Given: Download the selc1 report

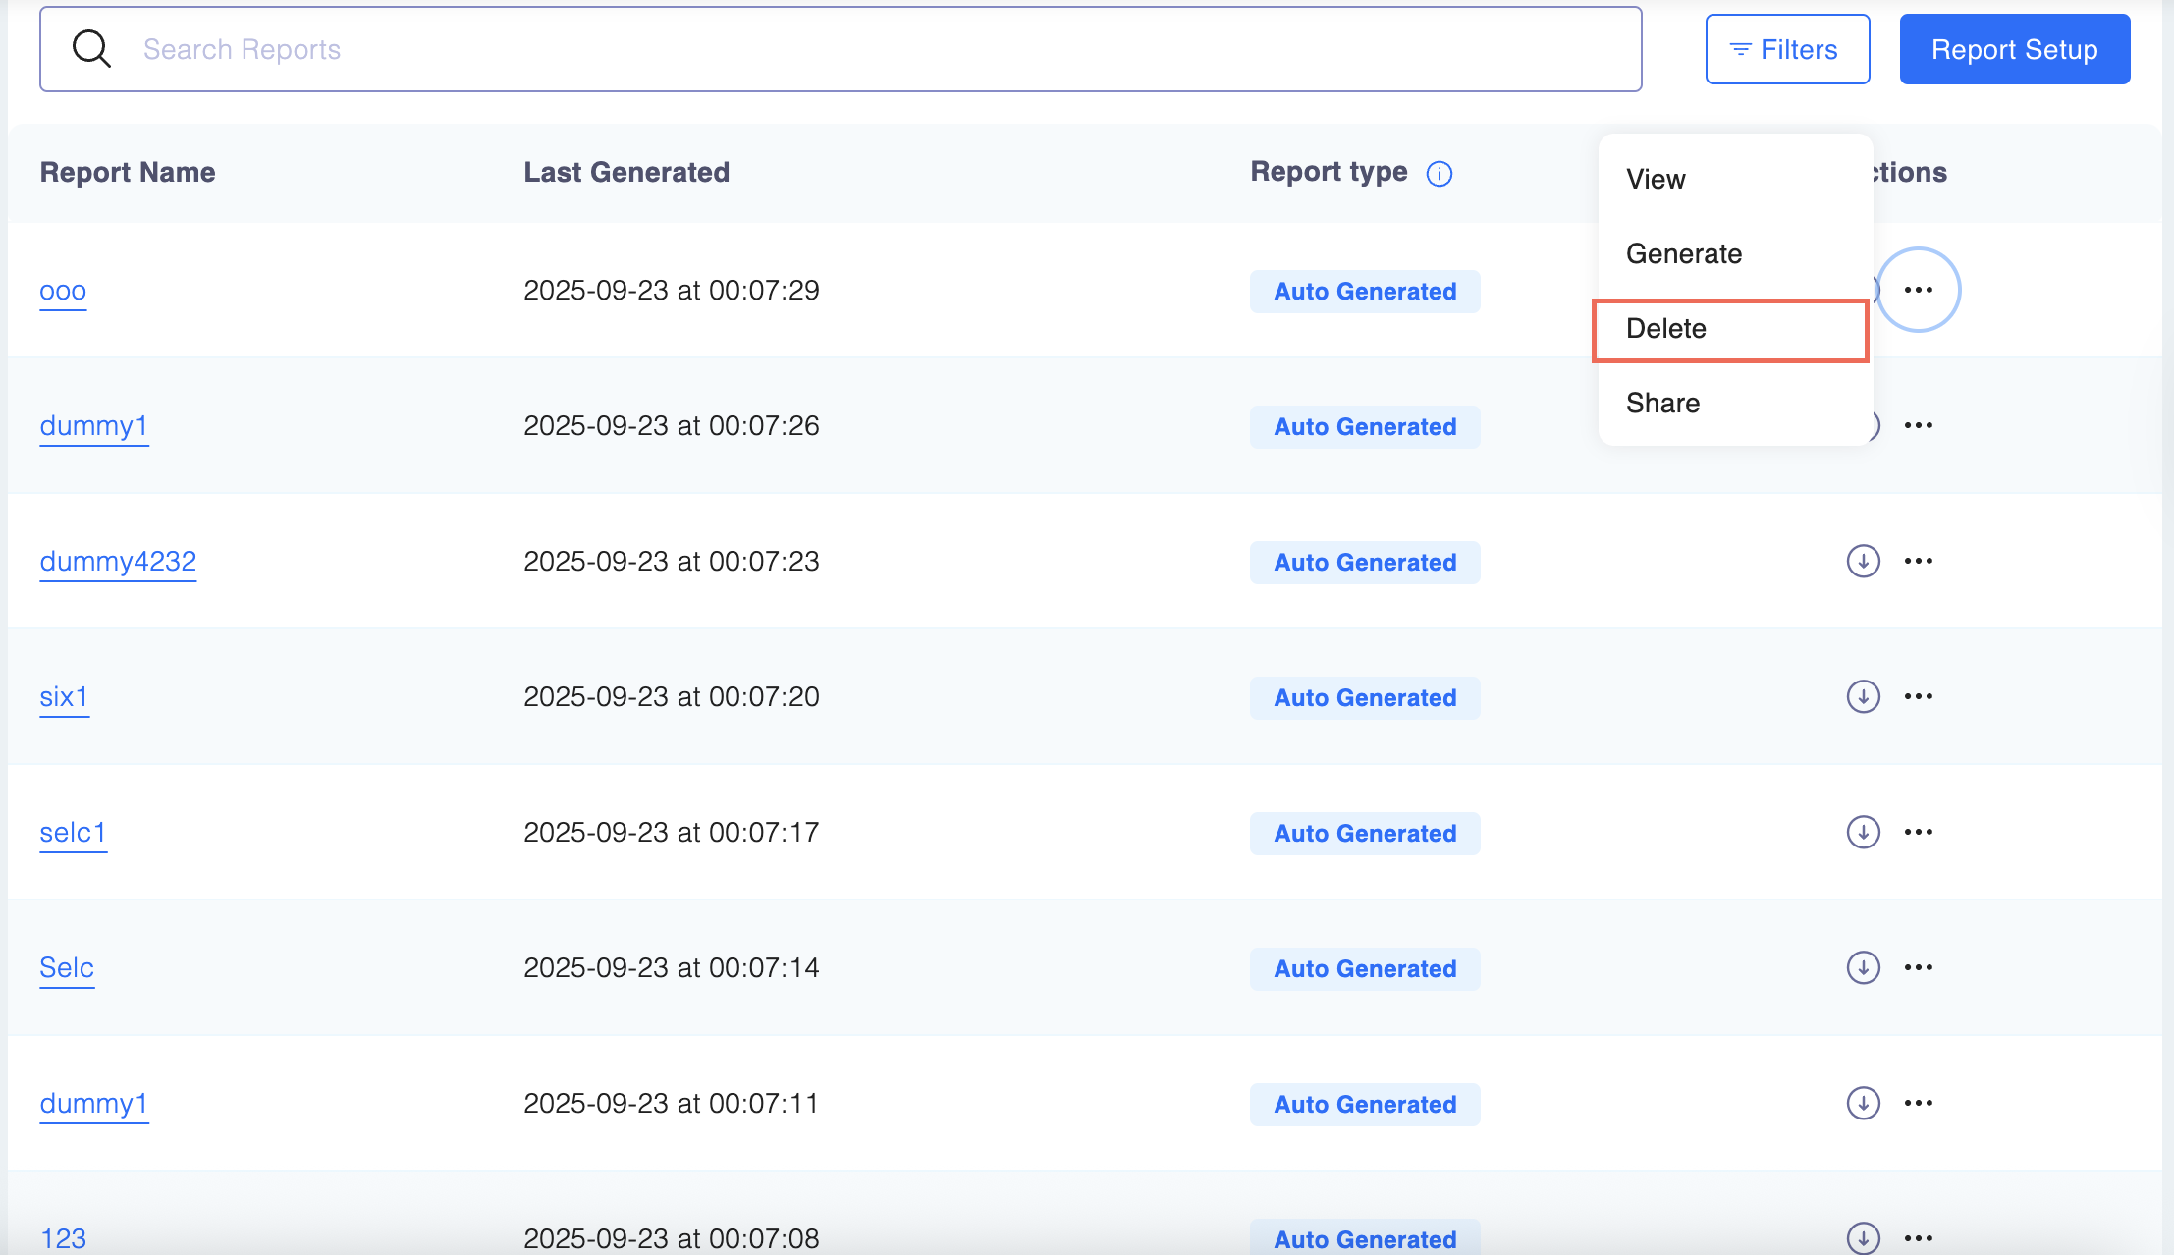Looking at the screenshot, I should coord(1863,832).
